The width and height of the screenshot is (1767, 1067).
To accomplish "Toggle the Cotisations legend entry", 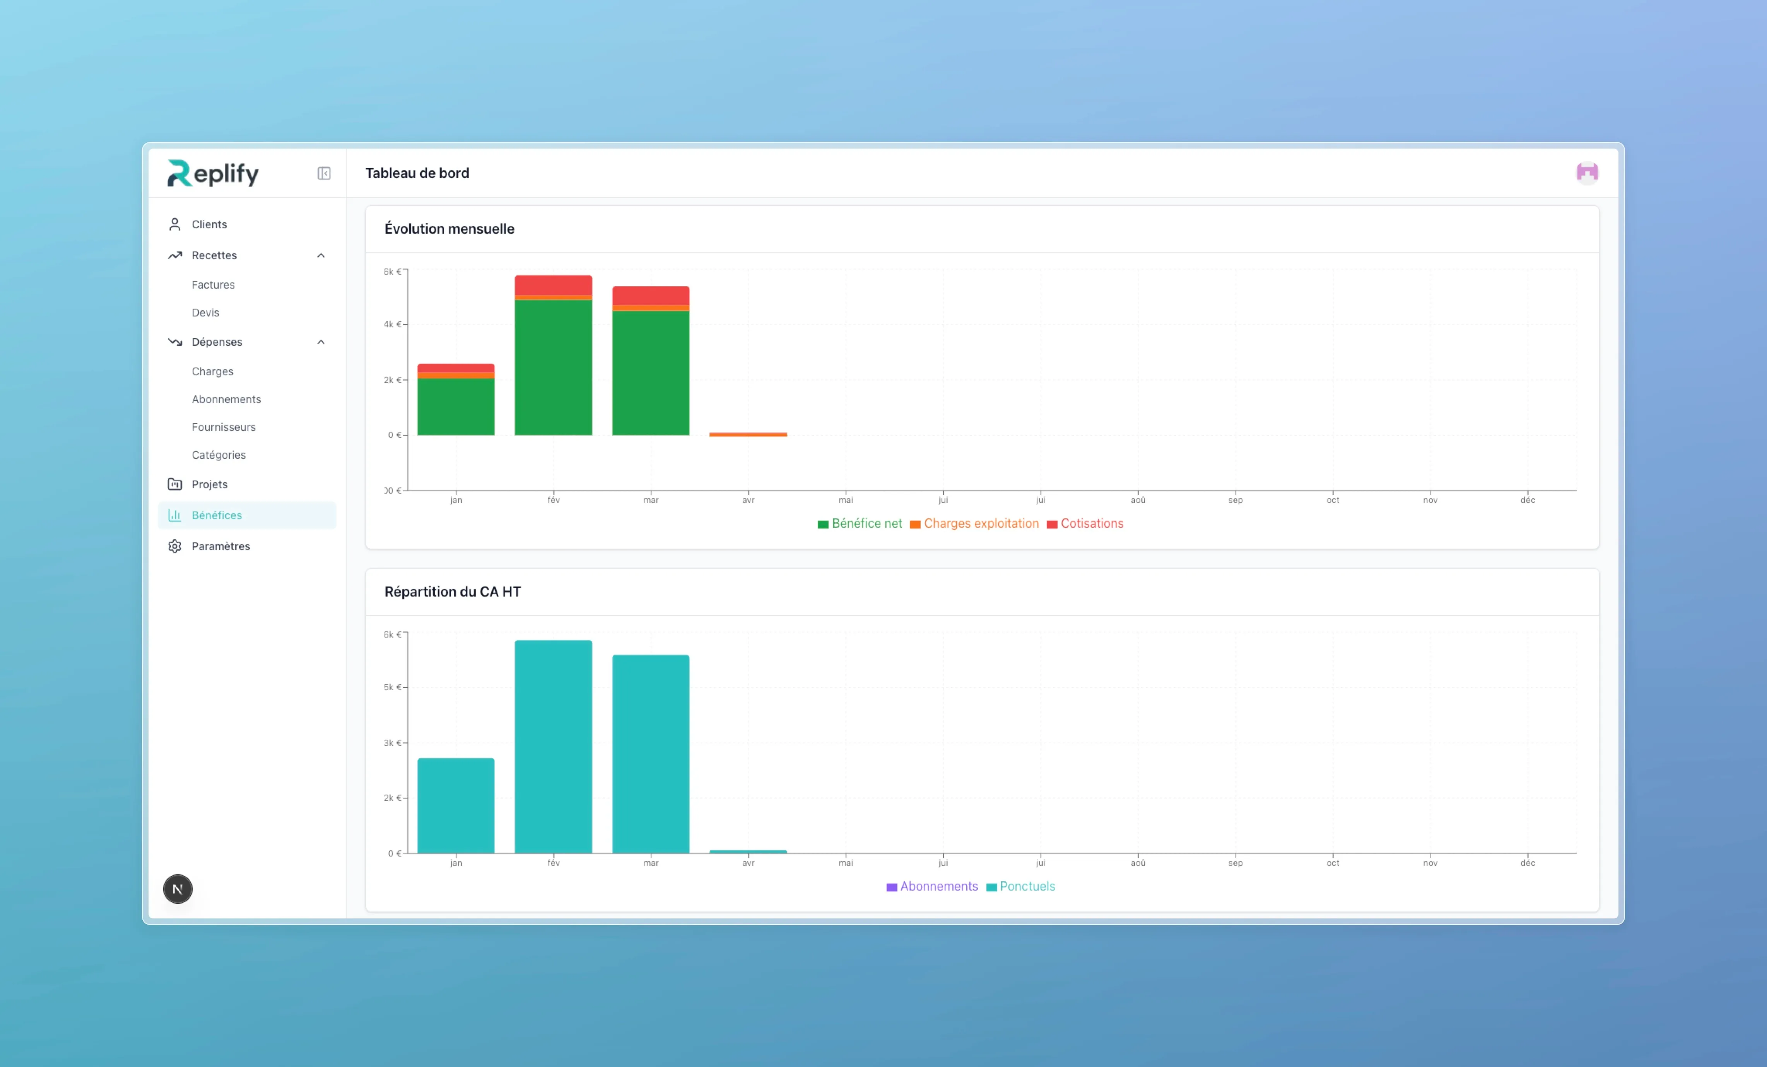I will click(1086, 523).
